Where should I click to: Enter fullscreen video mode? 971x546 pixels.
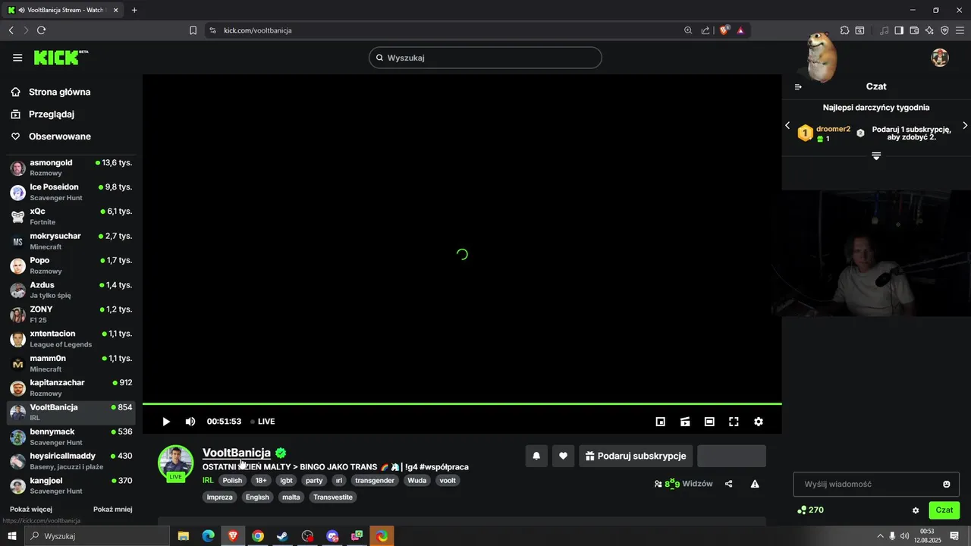734,422
